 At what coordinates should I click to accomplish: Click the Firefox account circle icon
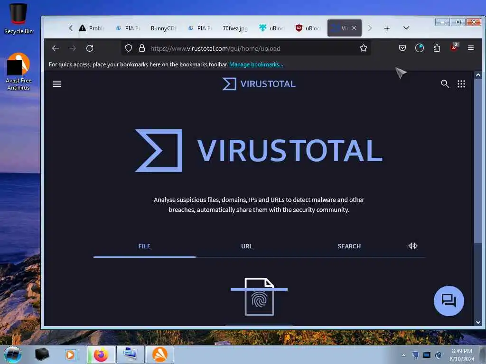[x=420, y=48]
